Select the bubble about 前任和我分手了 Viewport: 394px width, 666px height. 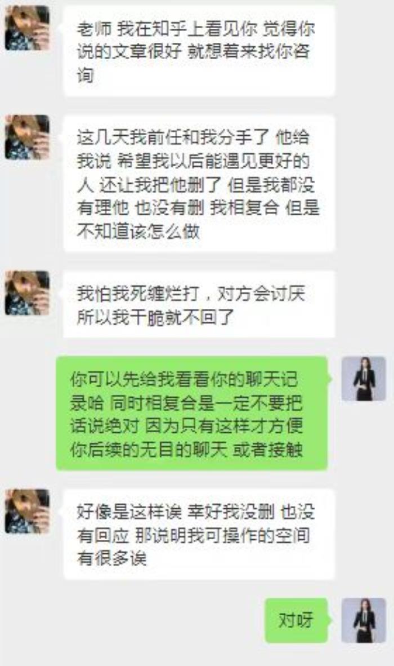pyautogui.click(x=199, y=184)
